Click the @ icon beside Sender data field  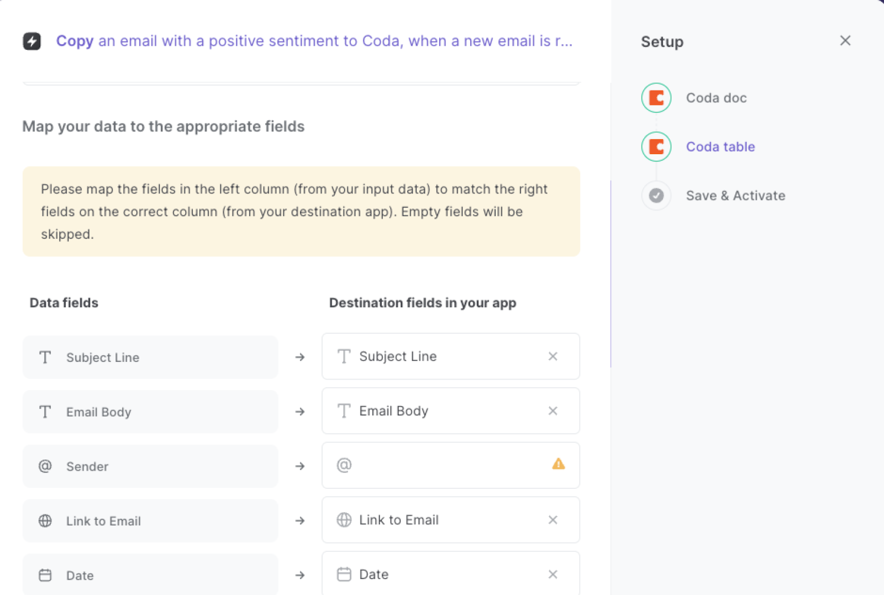pos(45,466)
